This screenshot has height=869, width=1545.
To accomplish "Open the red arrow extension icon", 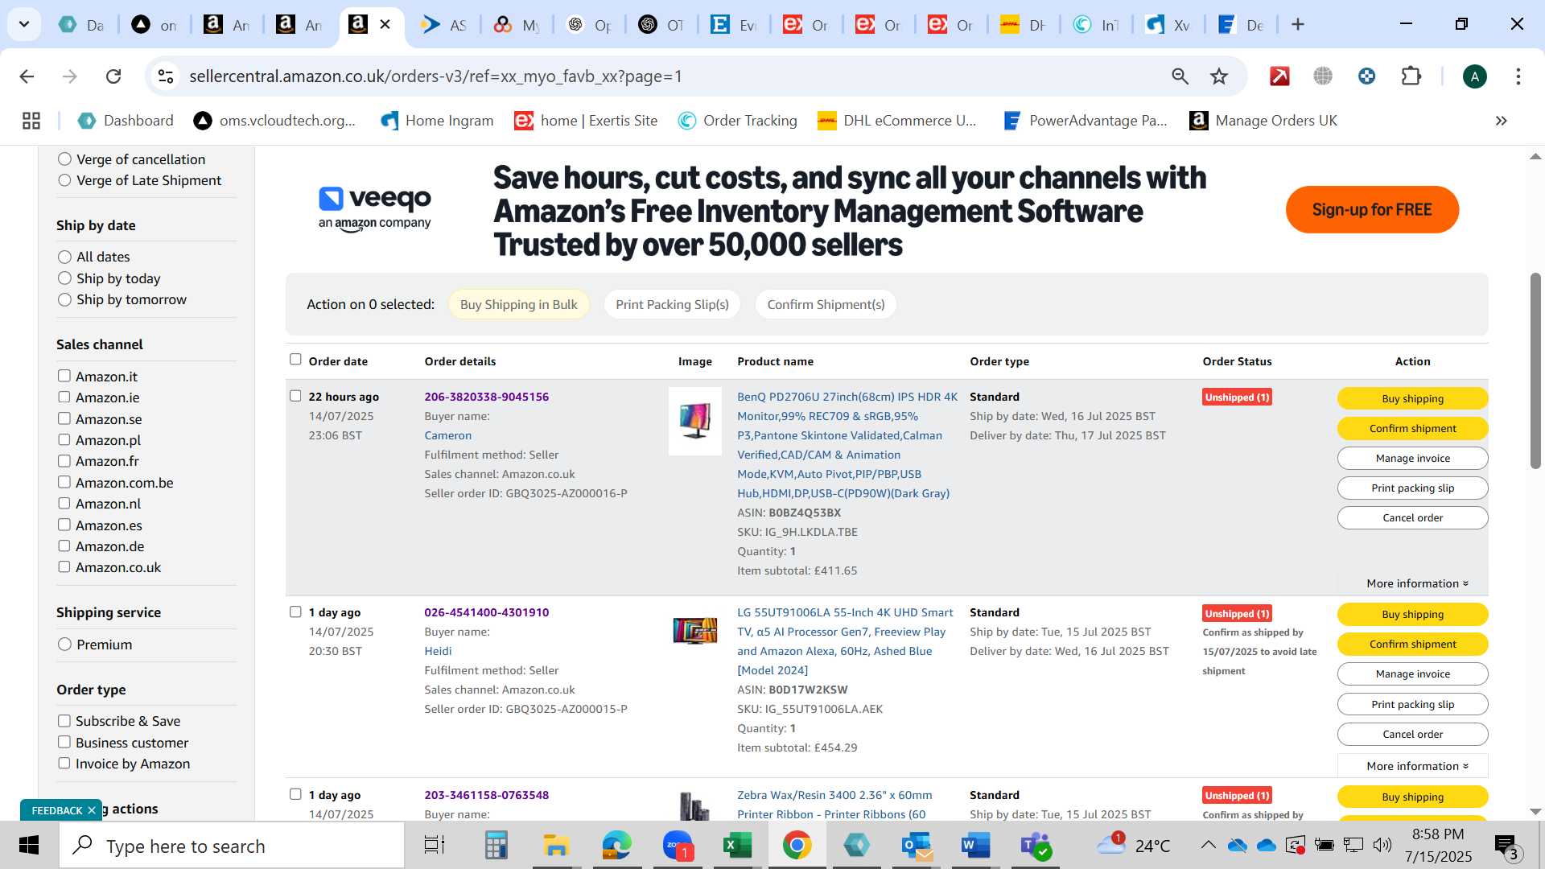I will [1279, 76].
